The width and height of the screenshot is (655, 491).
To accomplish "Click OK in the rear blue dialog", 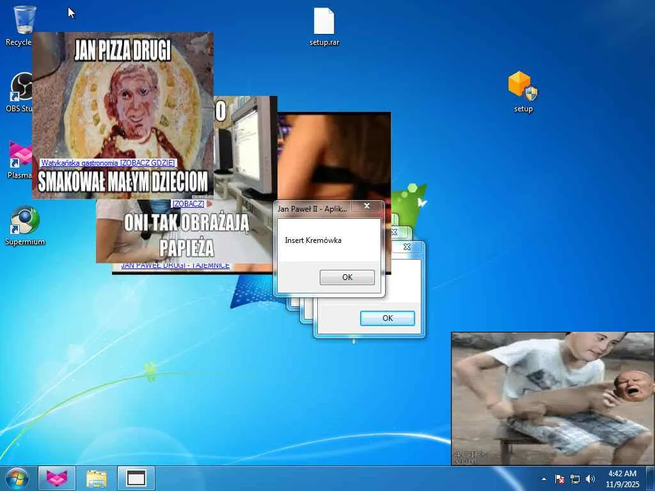I will (387, 318).
